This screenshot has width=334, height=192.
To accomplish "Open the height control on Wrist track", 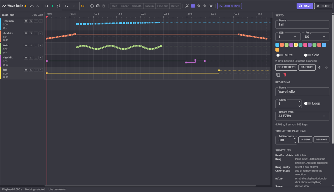I will [36, 46].
